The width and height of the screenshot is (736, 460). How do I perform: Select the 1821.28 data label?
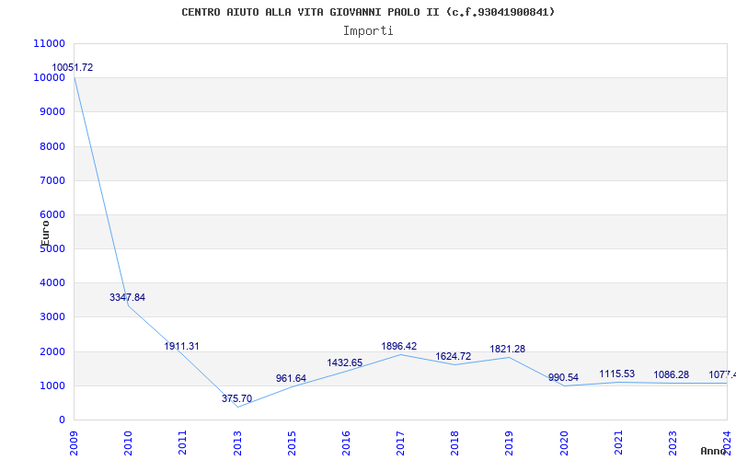pos(508,349)
